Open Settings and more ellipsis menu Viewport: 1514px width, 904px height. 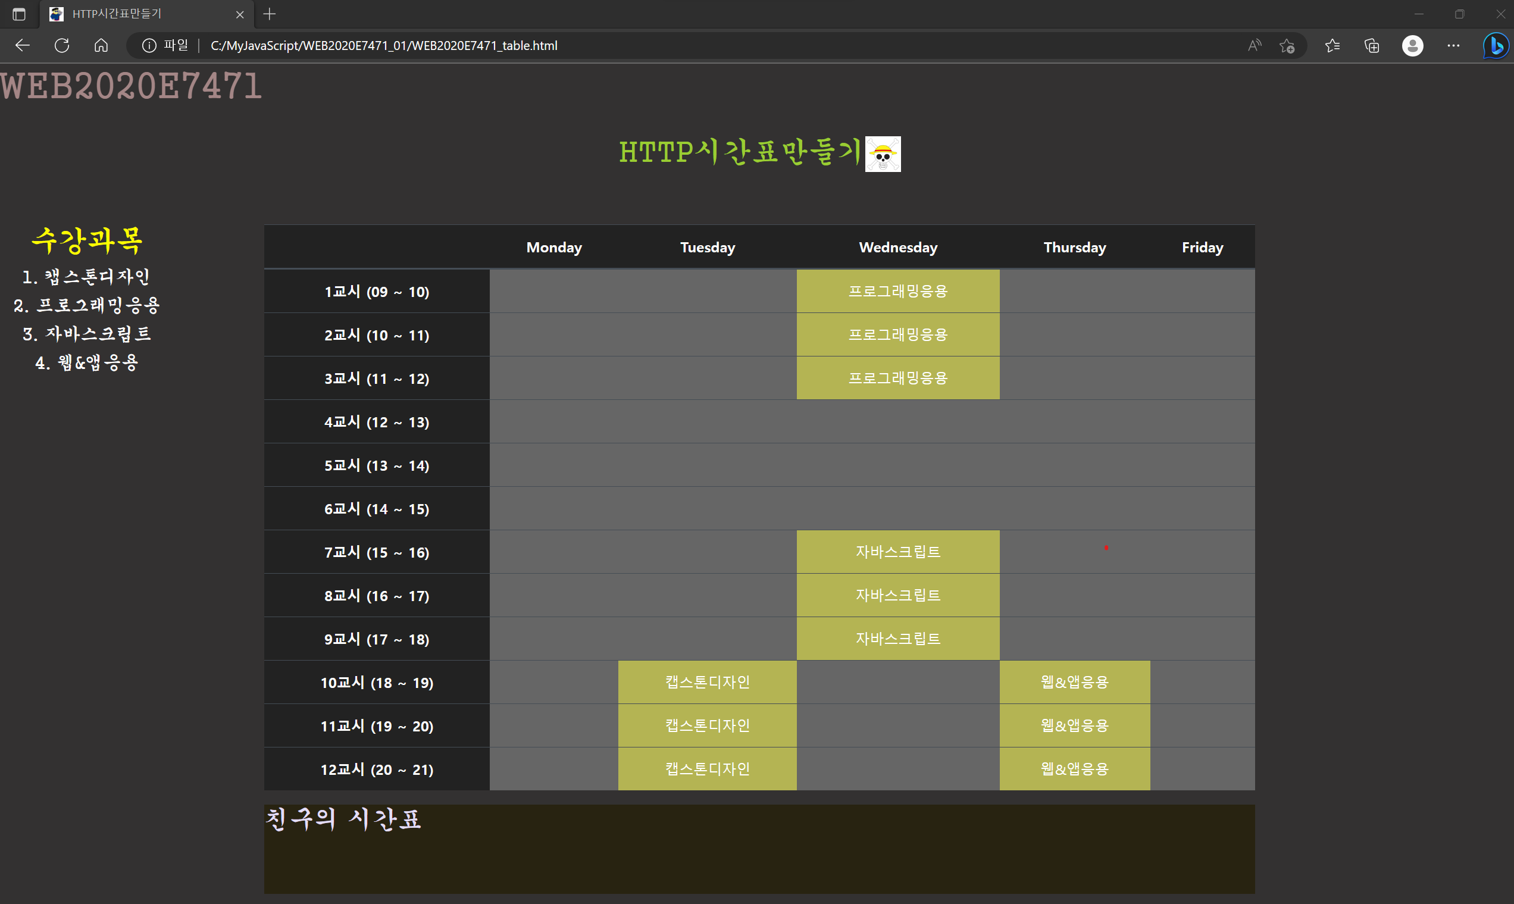coord(1453,46)
